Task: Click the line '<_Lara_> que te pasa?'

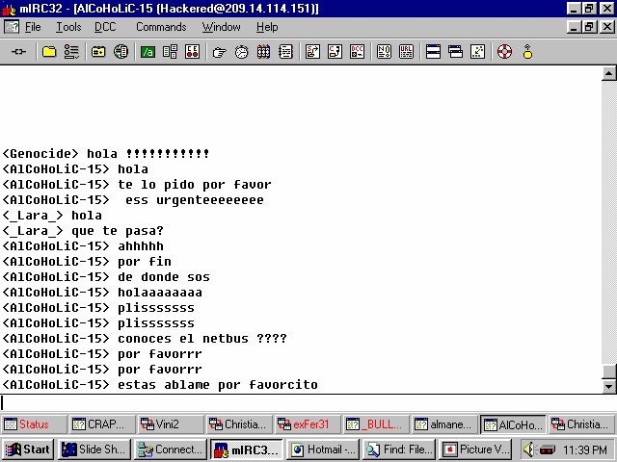Action: (83, 231)
